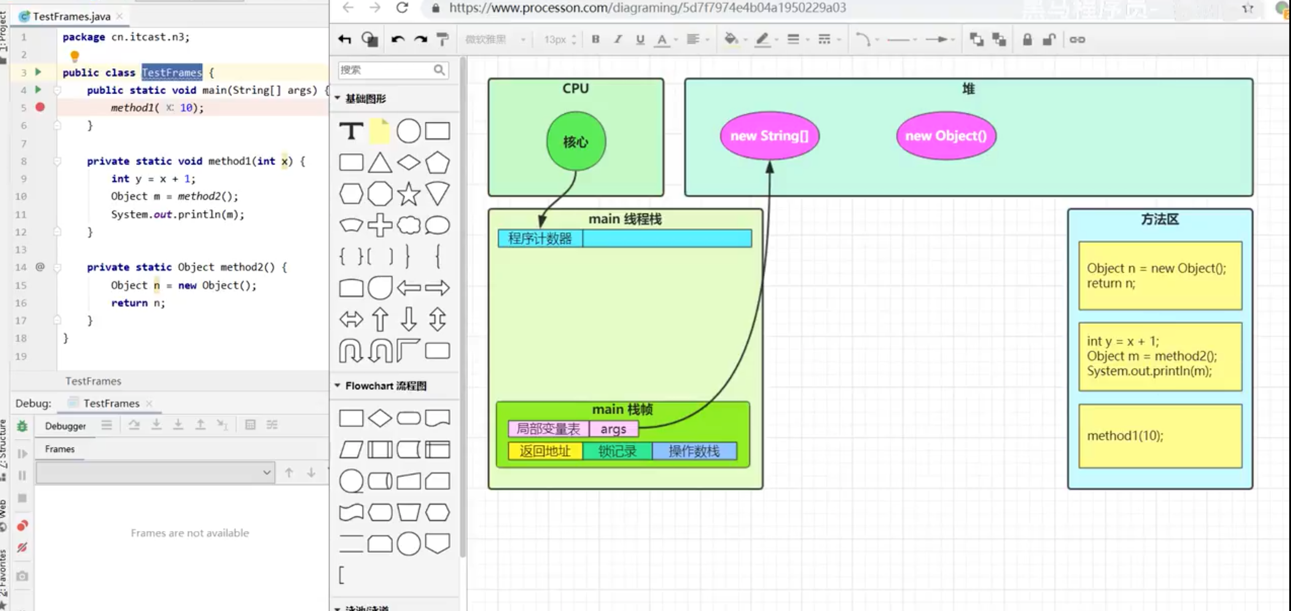Click the Mute Breakpoints debugger icon
1291x611 pixels.
(x=22, y=547)
